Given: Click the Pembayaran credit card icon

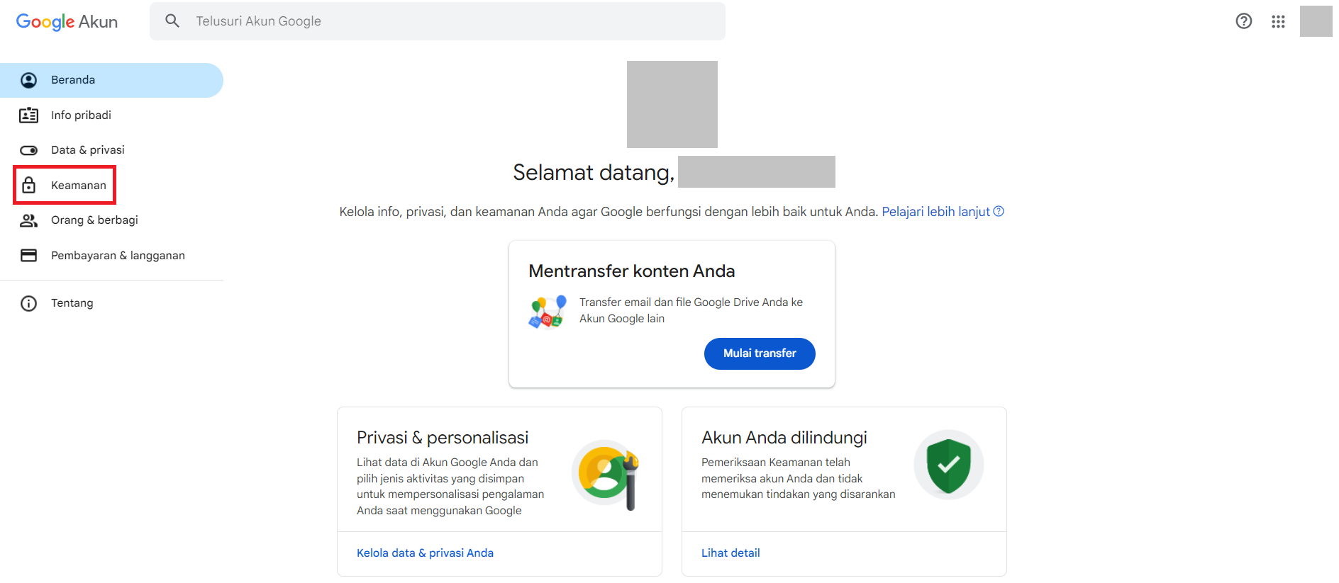Looking at the screenshot, I should click(28, 256).
